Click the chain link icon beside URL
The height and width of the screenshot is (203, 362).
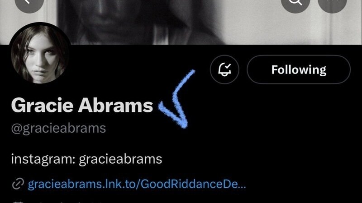click(18, 184)
